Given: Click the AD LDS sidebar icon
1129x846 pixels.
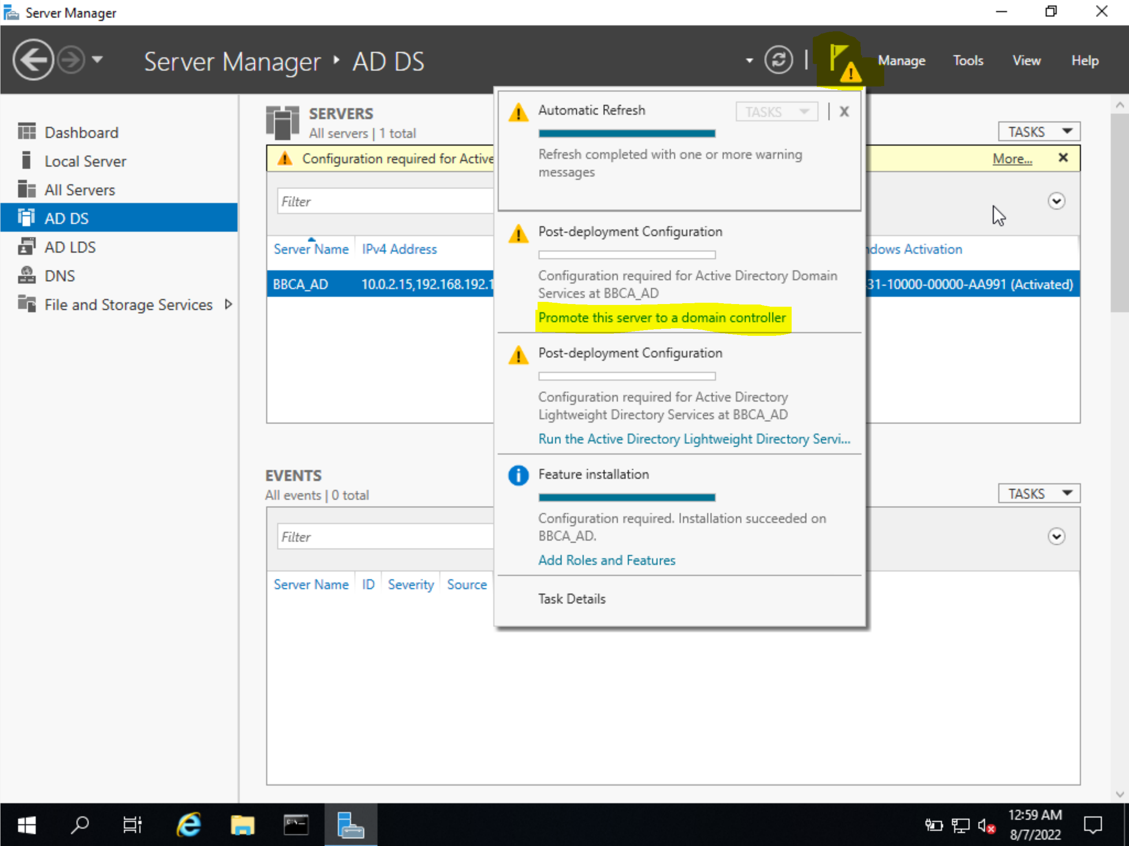Looking at the screenshot, I should pos(26,246).
